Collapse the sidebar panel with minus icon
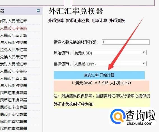The width and height of the screenshot is (159, 132). pyautogui.click(x=38, y=10)
